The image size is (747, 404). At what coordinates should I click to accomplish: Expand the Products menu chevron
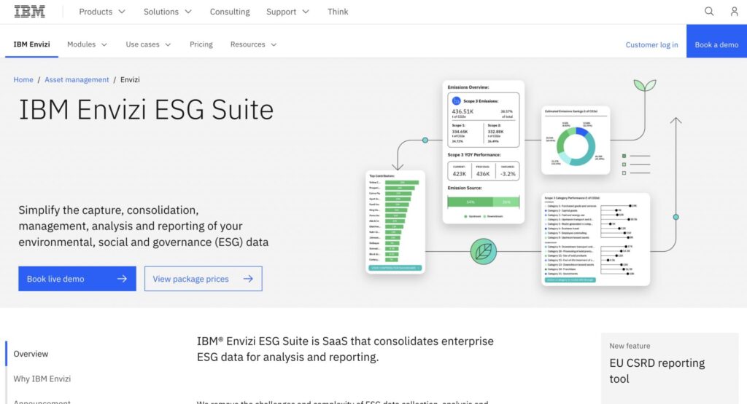point(122,12)
